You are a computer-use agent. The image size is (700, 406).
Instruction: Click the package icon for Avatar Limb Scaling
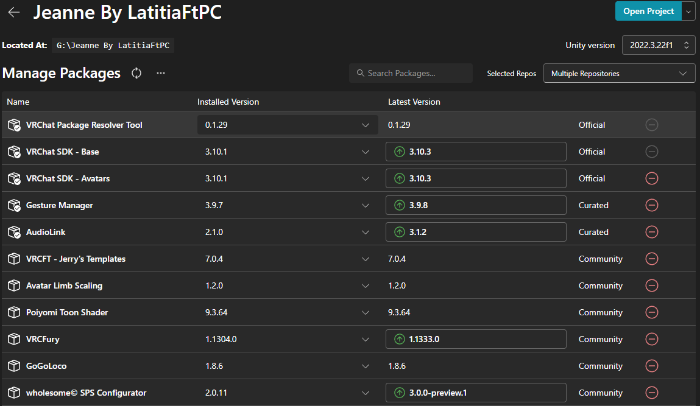14,285
